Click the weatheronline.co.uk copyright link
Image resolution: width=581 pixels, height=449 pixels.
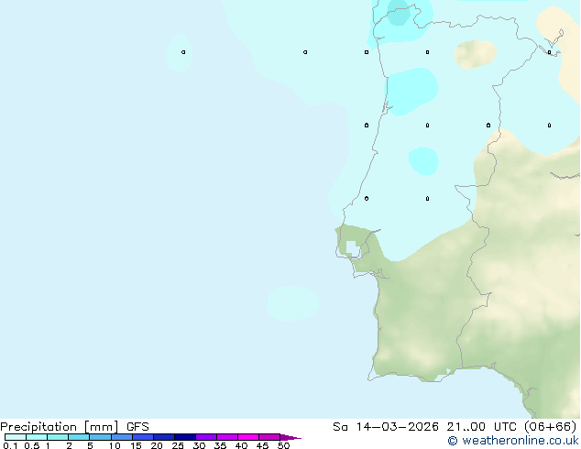pos(513,441)
